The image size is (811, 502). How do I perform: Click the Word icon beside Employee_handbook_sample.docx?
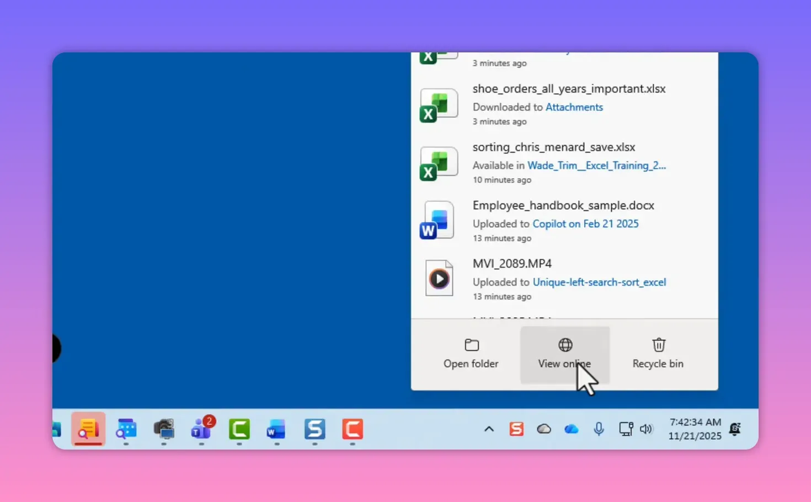pos(437,220)
